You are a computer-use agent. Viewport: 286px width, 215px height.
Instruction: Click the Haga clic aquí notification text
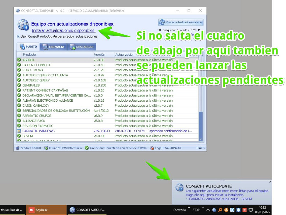click(215, 195)
